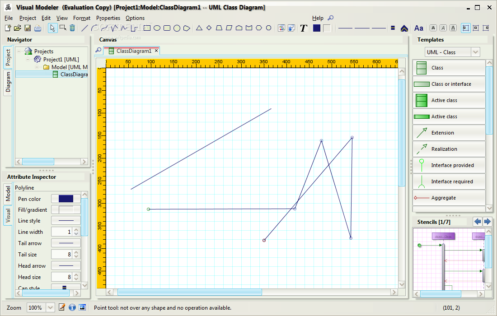Go to next stencil with right arrow
Image resolution: width=497 pixels, height=316 pixels.
coord(487,222)
